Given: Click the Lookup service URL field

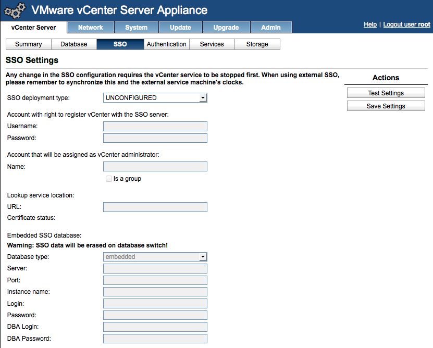Looking at the screenshot, I should click(155, 207).
